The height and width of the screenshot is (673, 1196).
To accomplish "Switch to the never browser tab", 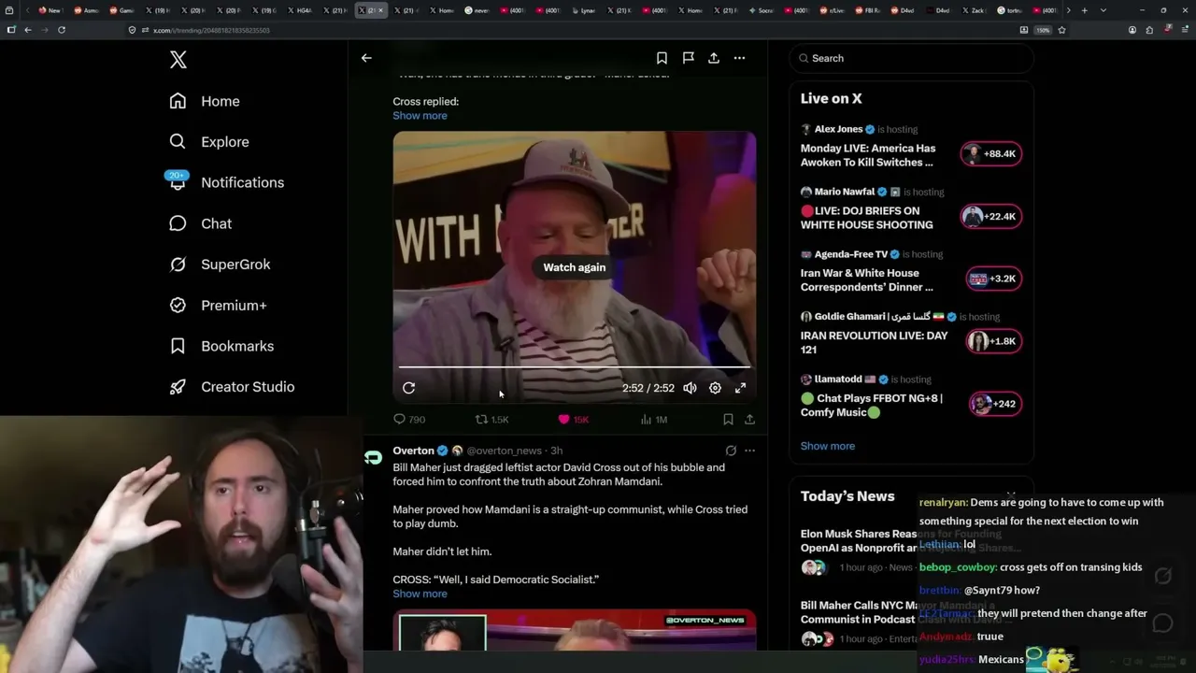I will (478, 10).
